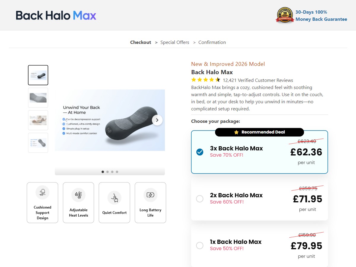Click the Back Halo Max logo
Screen dimensions: 356x267
(56, 15)
